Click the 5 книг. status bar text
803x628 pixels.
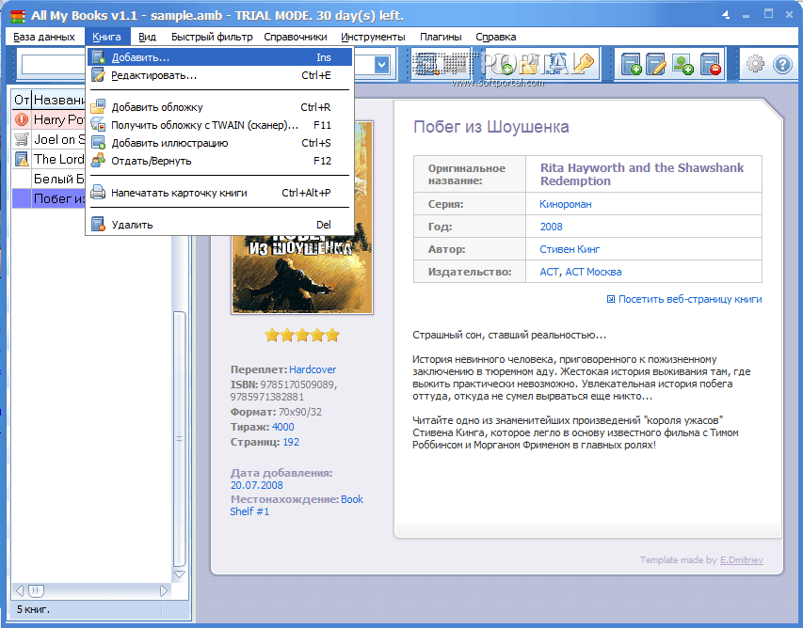33,609
